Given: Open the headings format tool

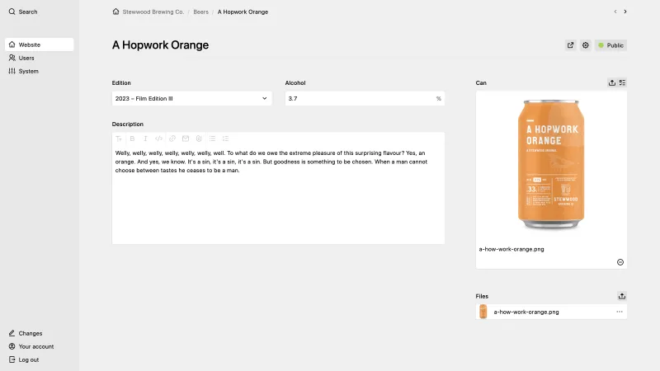Looking at the screenshot, I should pos(119,139).
